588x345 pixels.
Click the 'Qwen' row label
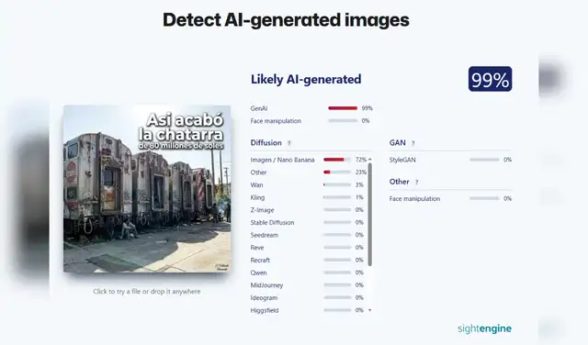point(258,273)
